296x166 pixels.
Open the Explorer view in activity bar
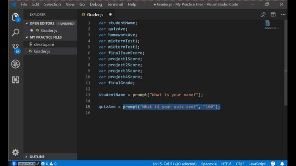[x=15, y=18]
